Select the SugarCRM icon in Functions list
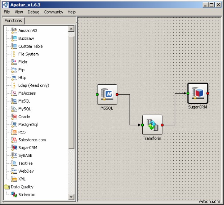 point(14,148)
